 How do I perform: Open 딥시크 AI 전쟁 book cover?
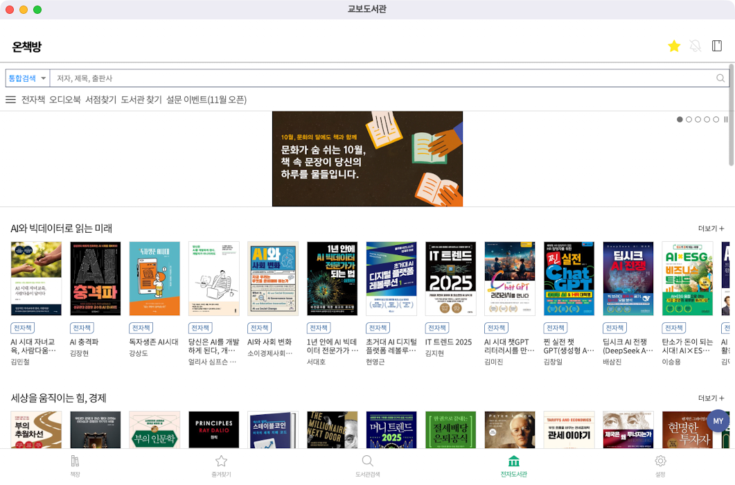(x=628, y=279)
